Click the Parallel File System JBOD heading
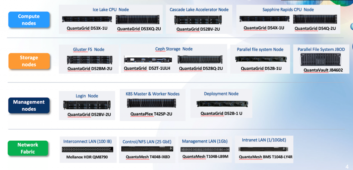The width and height of the screenshot is (353, 170). pos(321,49)
